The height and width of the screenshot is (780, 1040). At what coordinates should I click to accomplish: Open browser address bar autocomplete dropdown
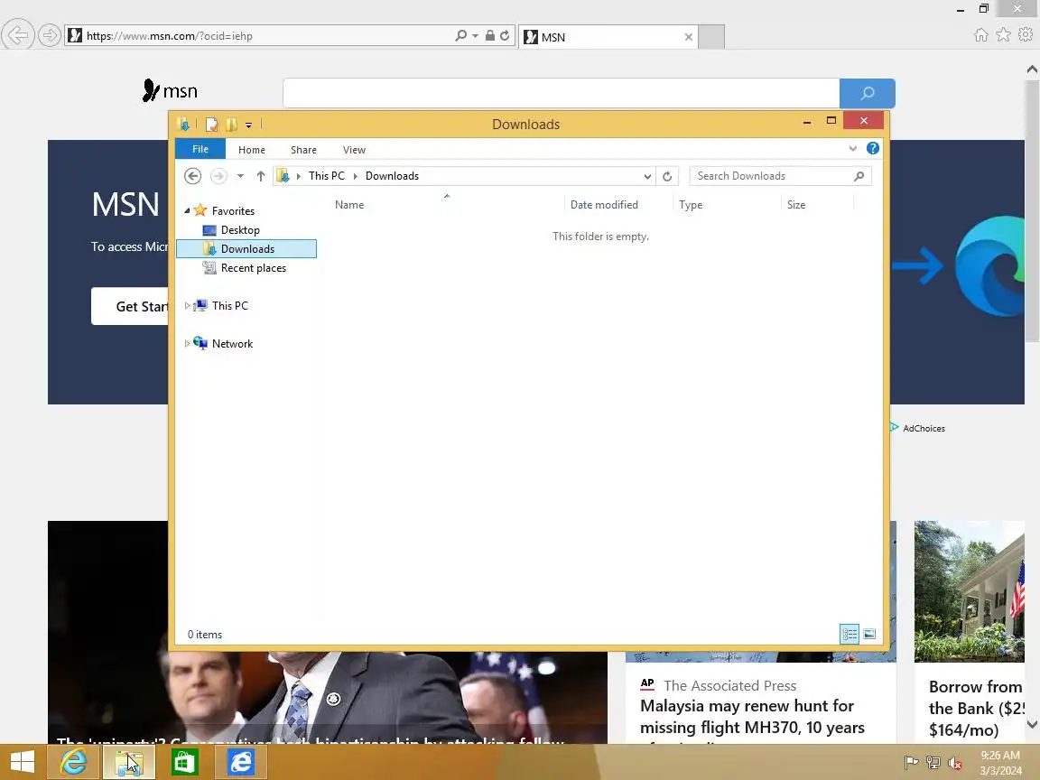(475, 36)
